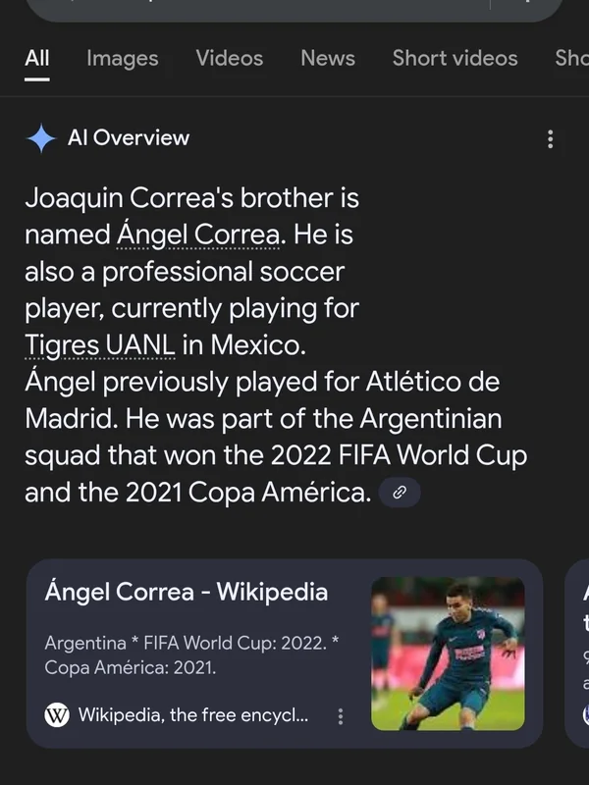Go to Short videos tab

tap(455, 58)
